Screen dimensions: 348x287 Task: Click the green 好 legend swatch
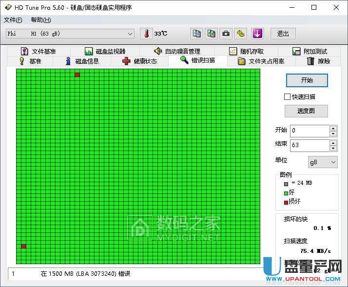pyautogui.click(x=286, y=193)
